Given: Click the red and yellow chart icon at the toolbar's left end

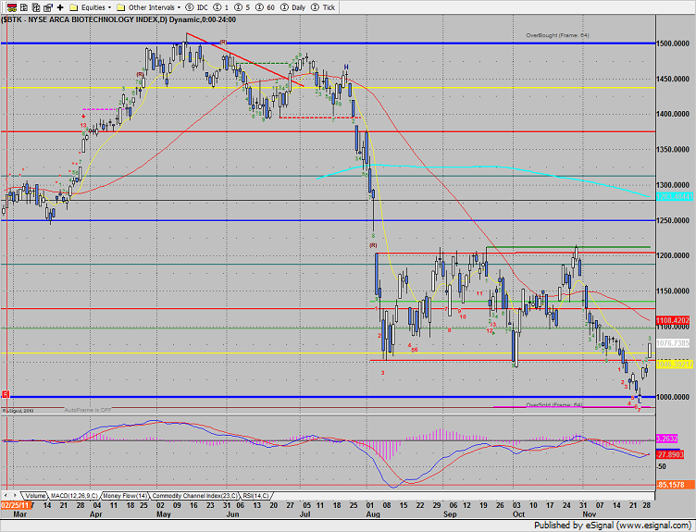Looking at the screenshot, I should point(12,7).
